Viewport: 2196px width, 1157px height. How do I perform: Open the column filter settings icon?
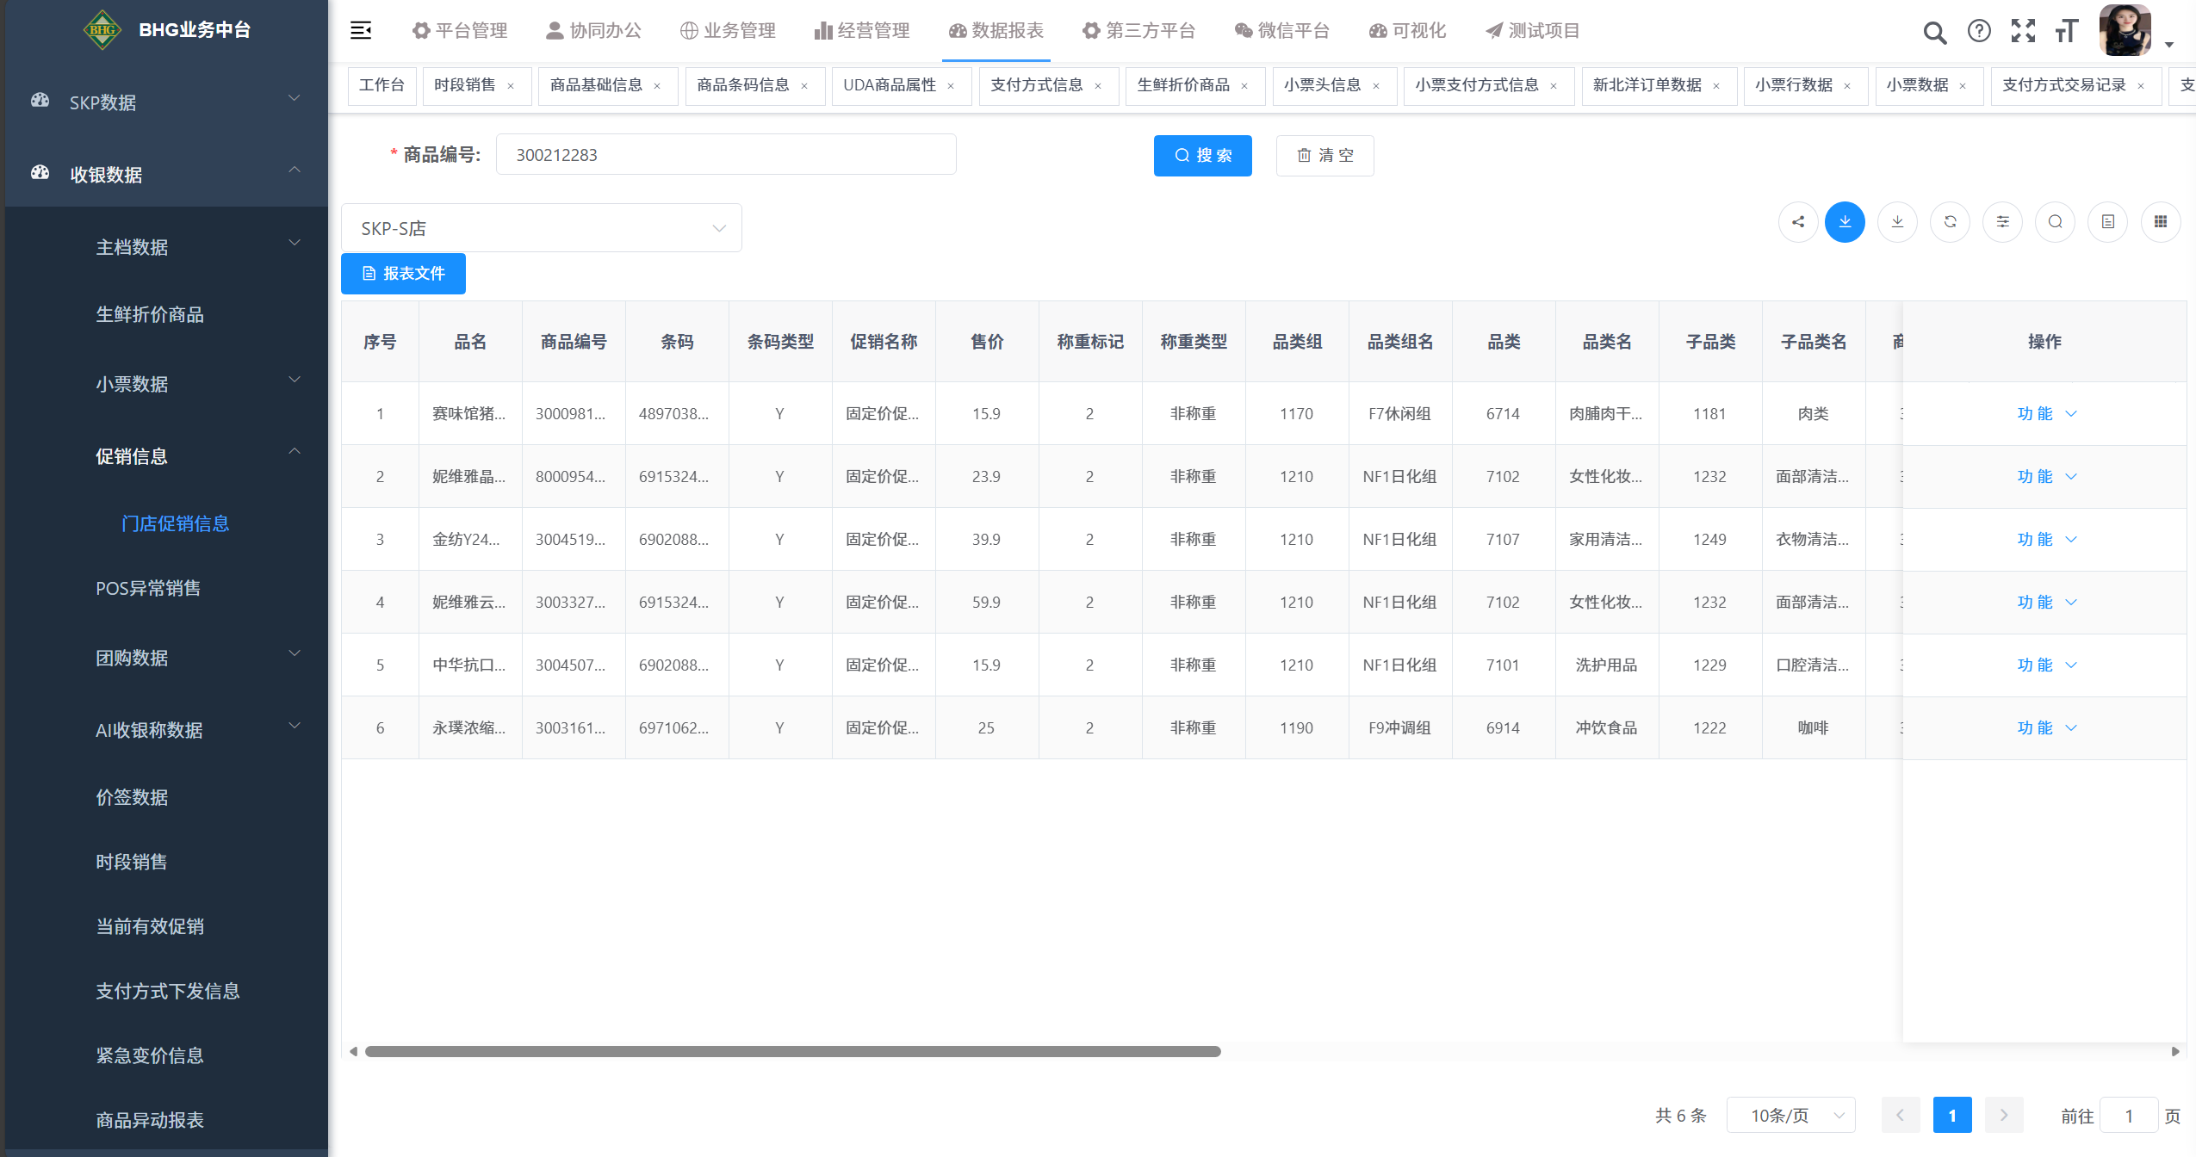(2002, 222)
